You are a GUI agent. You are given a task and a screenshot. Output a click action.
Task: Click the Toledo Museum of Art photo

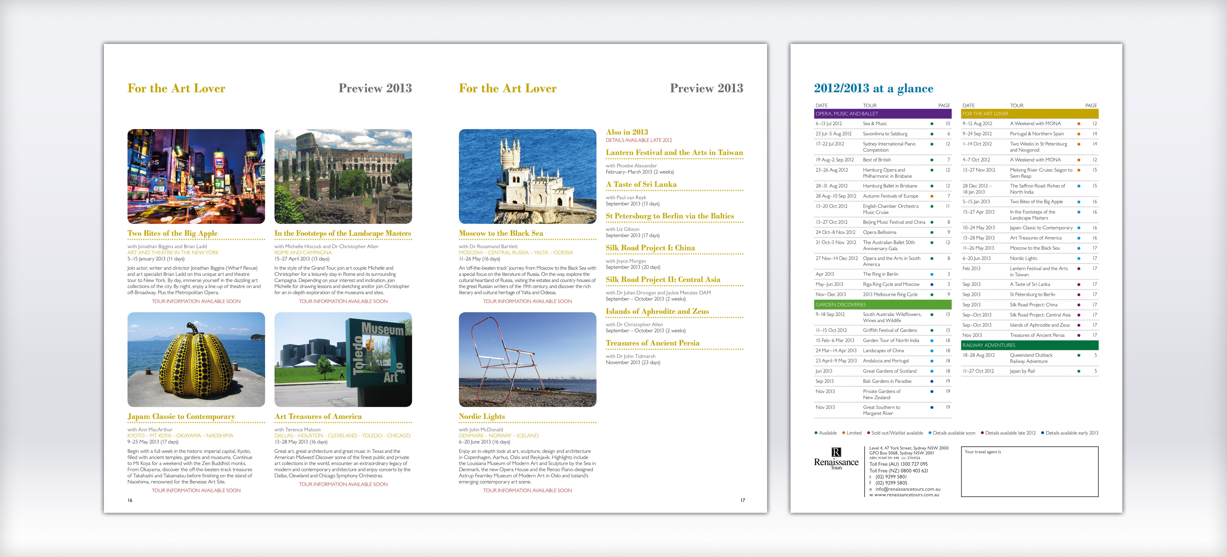(x=343, y=360)
